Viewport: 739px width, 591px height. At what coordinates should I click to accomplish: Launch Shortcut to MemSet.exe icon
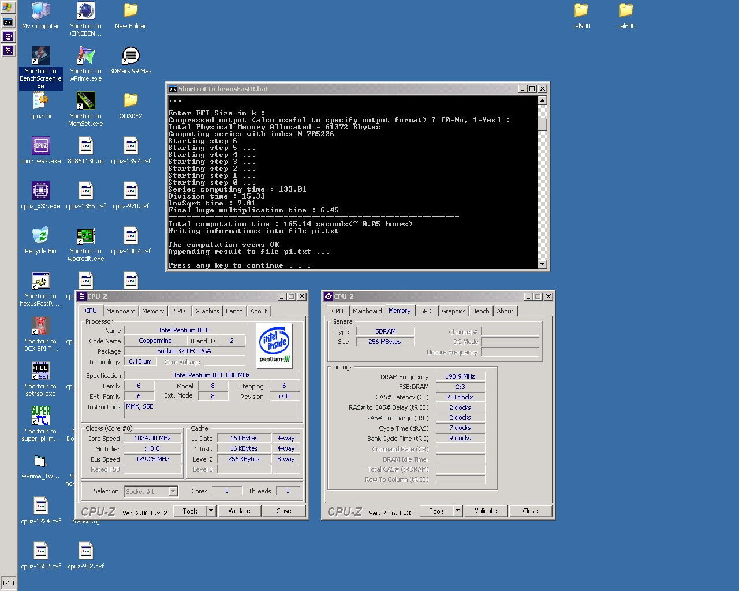coord(85,109)
